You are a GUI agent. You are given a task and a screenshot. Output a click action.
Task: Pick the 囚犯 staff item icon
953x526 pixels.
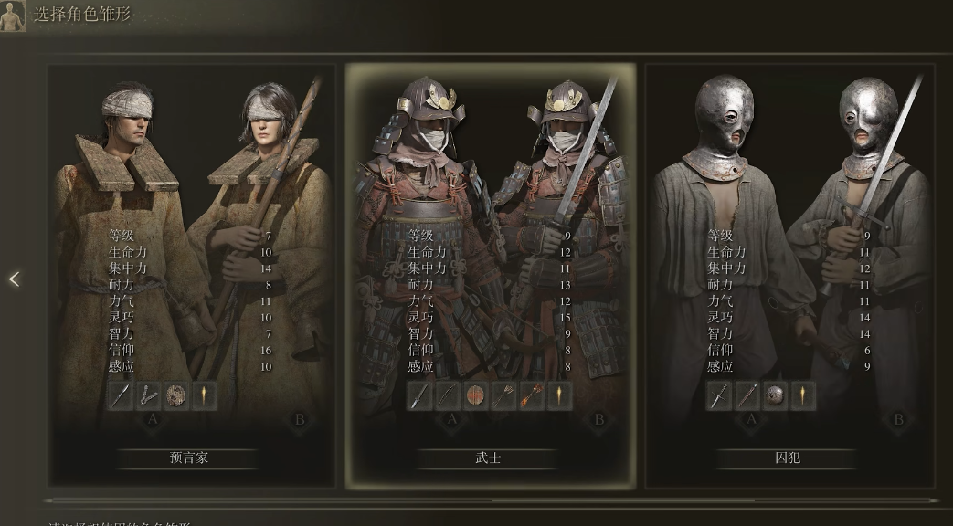pos(747,396)
